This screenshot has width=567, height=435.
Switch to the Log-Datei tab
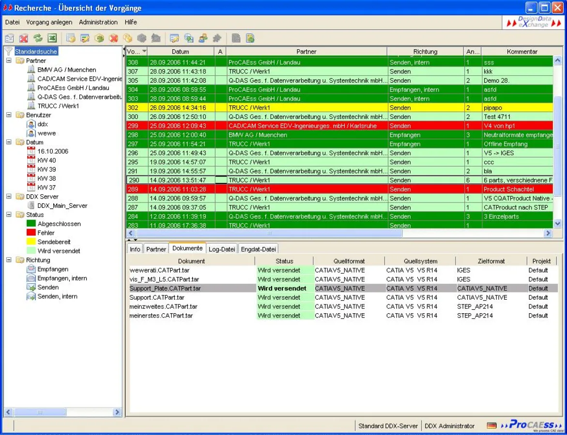(x=221, y=249)
